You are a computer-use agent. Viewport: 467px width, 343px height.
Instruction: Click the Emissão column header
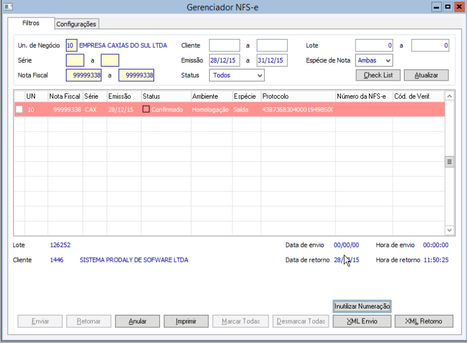124,96
